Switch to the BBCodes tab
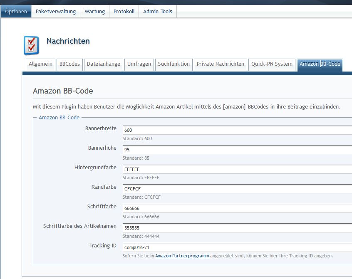Screen dimensions: 352x279 click(x=69, y=64)
